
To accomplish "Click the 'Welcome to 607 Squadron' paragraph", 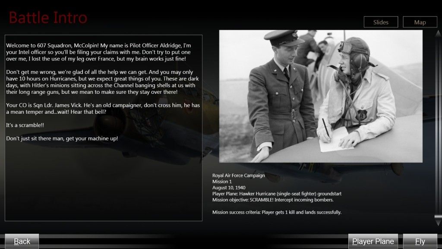I will [x=99, y=52].
